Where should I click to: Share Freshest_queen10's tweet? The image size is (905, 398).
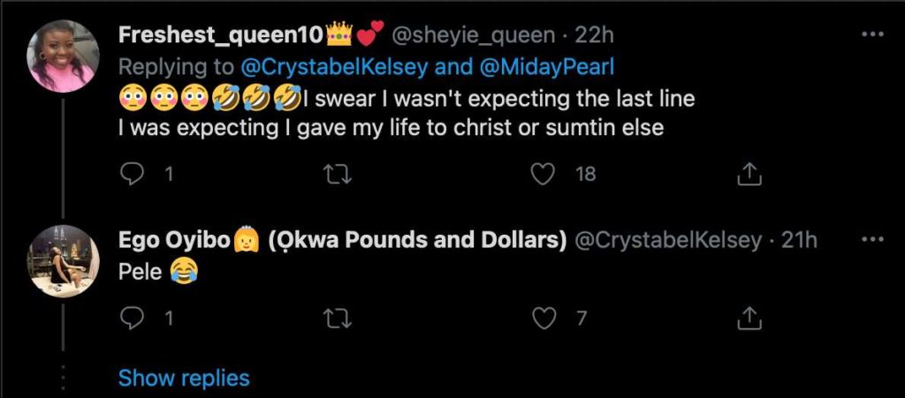tap(749, 174)
